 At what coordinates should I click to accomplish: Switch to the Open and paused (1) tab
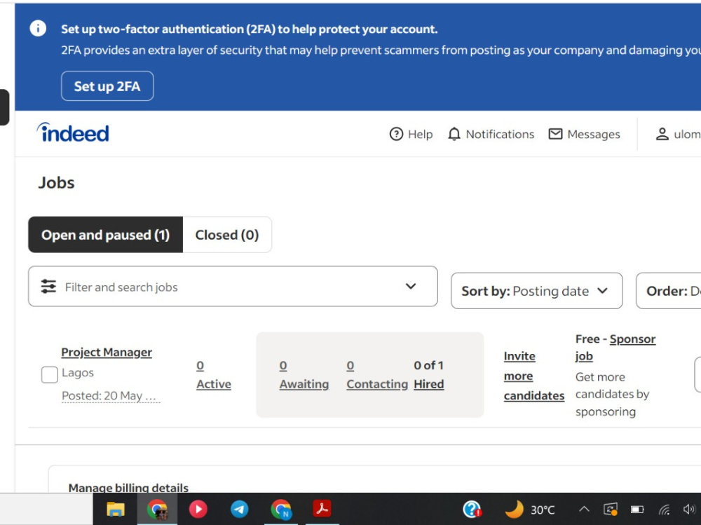(106, 235)
